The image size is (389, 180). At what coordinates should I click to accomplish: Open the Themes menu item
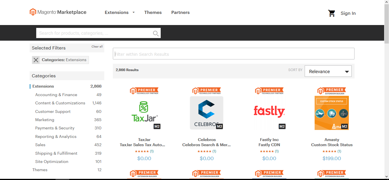153,13
